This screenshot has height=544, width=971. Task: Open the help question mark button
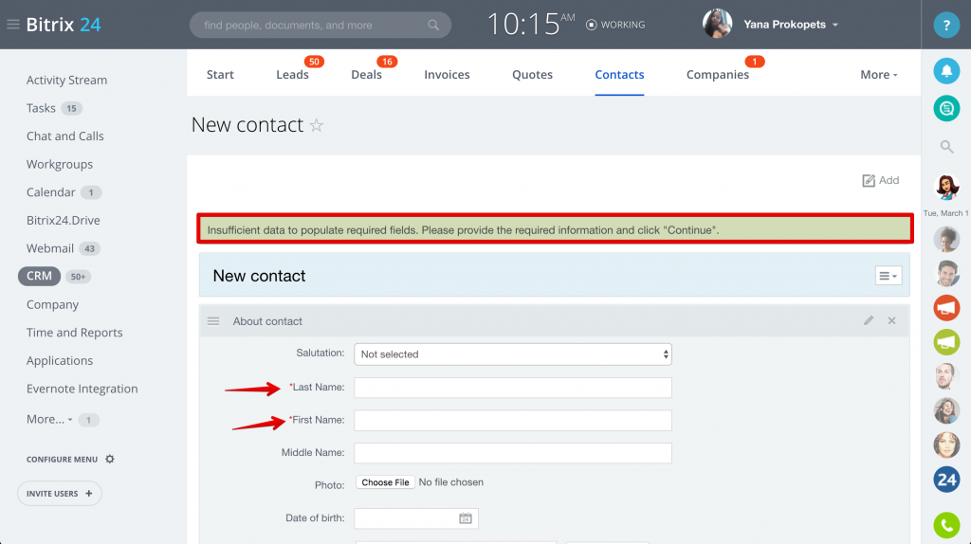946,25
